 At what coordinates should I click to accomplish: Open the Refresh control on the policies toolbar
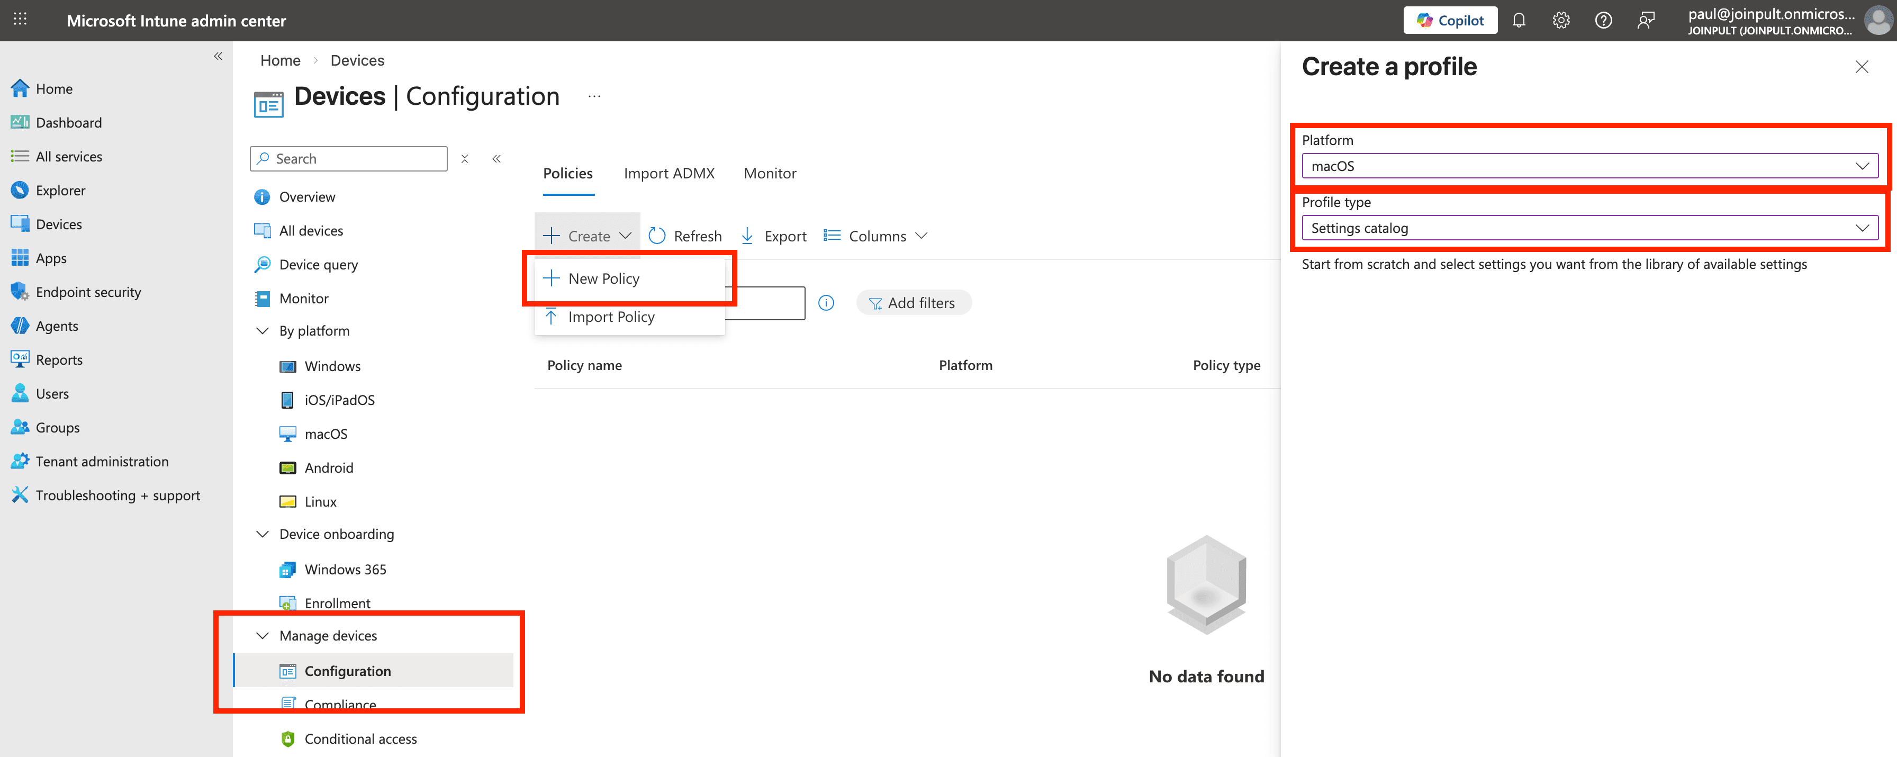coord(685,236)
